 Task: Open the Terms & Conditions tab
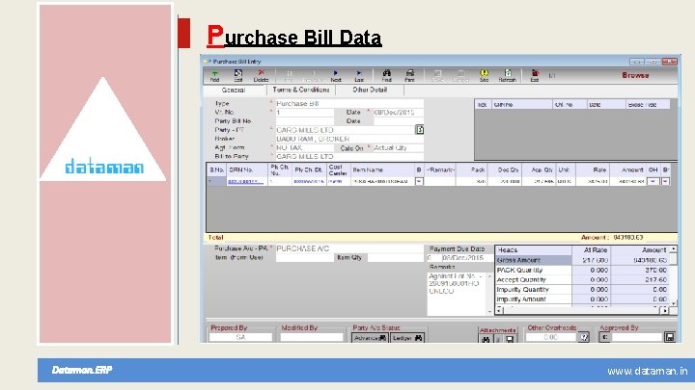(x=301, y=90)
